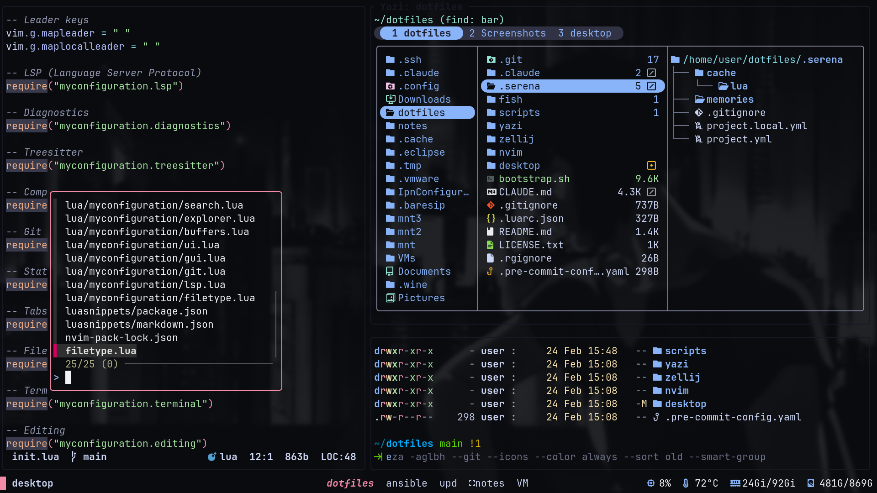Open the zellij folder in yazi

(x=573, y=139)
